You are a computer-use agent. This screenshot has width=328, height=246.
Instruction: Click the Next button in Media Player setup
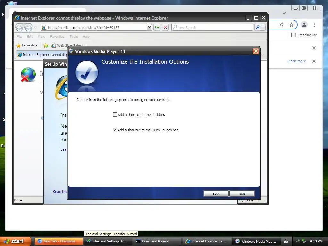242,193
